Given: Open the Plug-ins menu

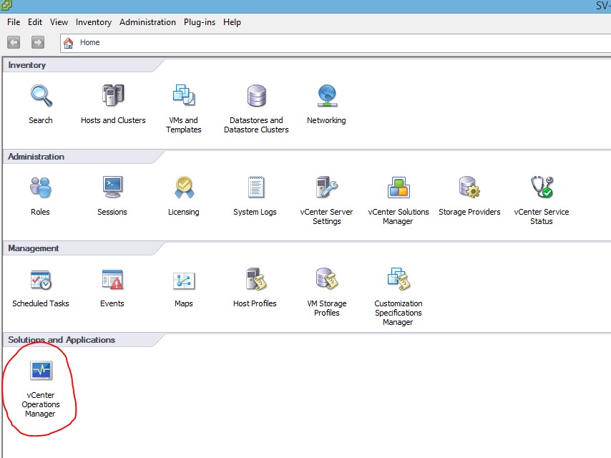Looking at the screenshot, I should point(200,22).
